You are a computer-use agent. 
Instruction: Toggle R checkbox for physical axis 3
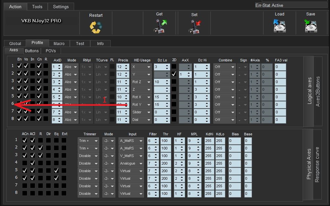(x=40, y=156)
